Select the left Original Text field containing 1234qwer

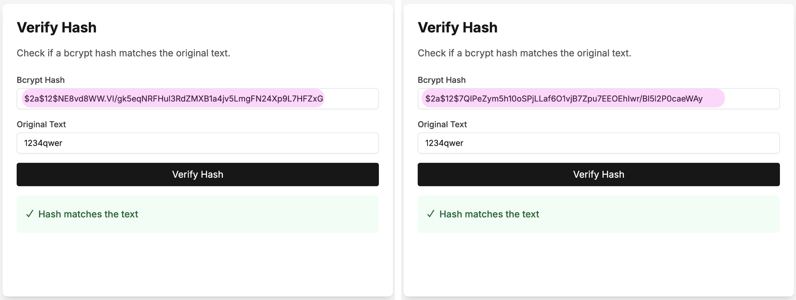point(198,143)
